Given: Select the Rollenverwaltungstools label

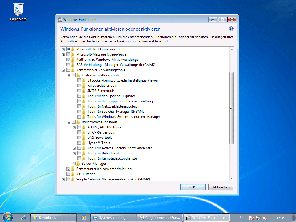Looking at the screenshot, I should click(99, 122).
